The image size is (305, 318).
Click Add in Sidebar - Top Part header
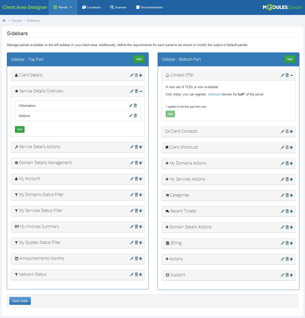click(x=139, y=59)
